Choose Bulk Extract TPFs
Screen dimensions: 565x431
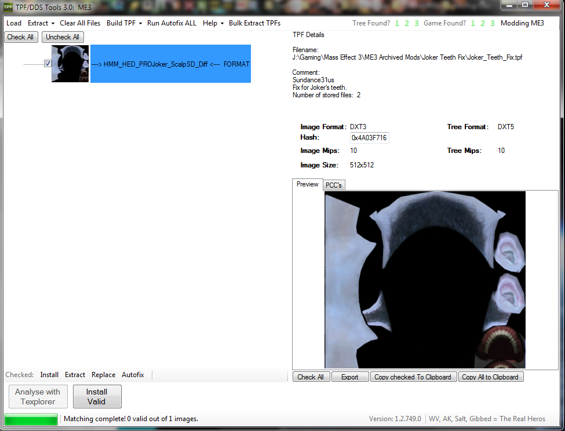click(x=254, y=23)
